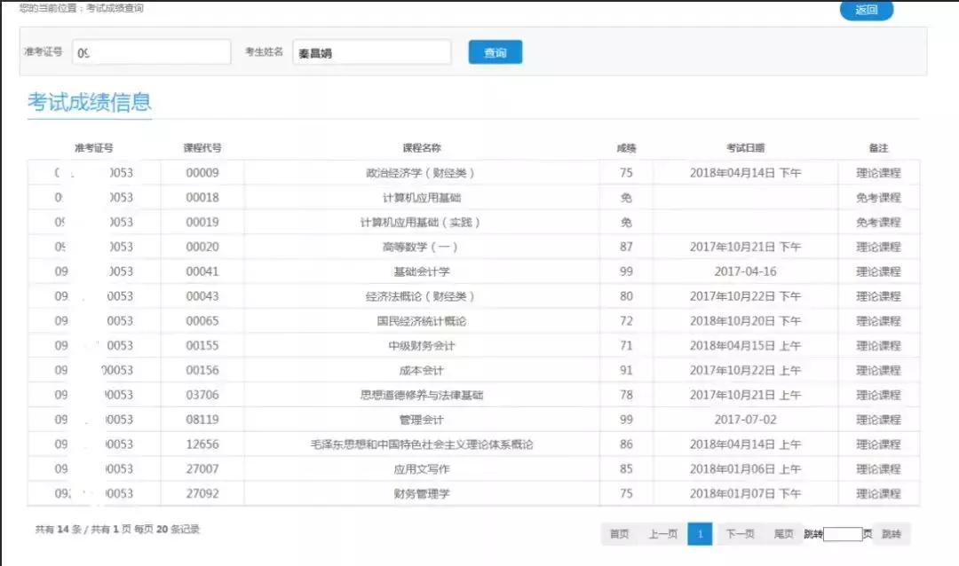Screen dimensions: 959x566
Task: Click 首页 to go to first page
Action: coord(618,534)
